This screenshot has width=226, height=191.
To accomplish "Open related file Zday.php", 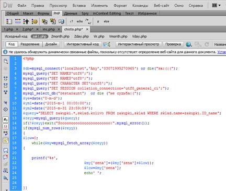I will [82, 37].
